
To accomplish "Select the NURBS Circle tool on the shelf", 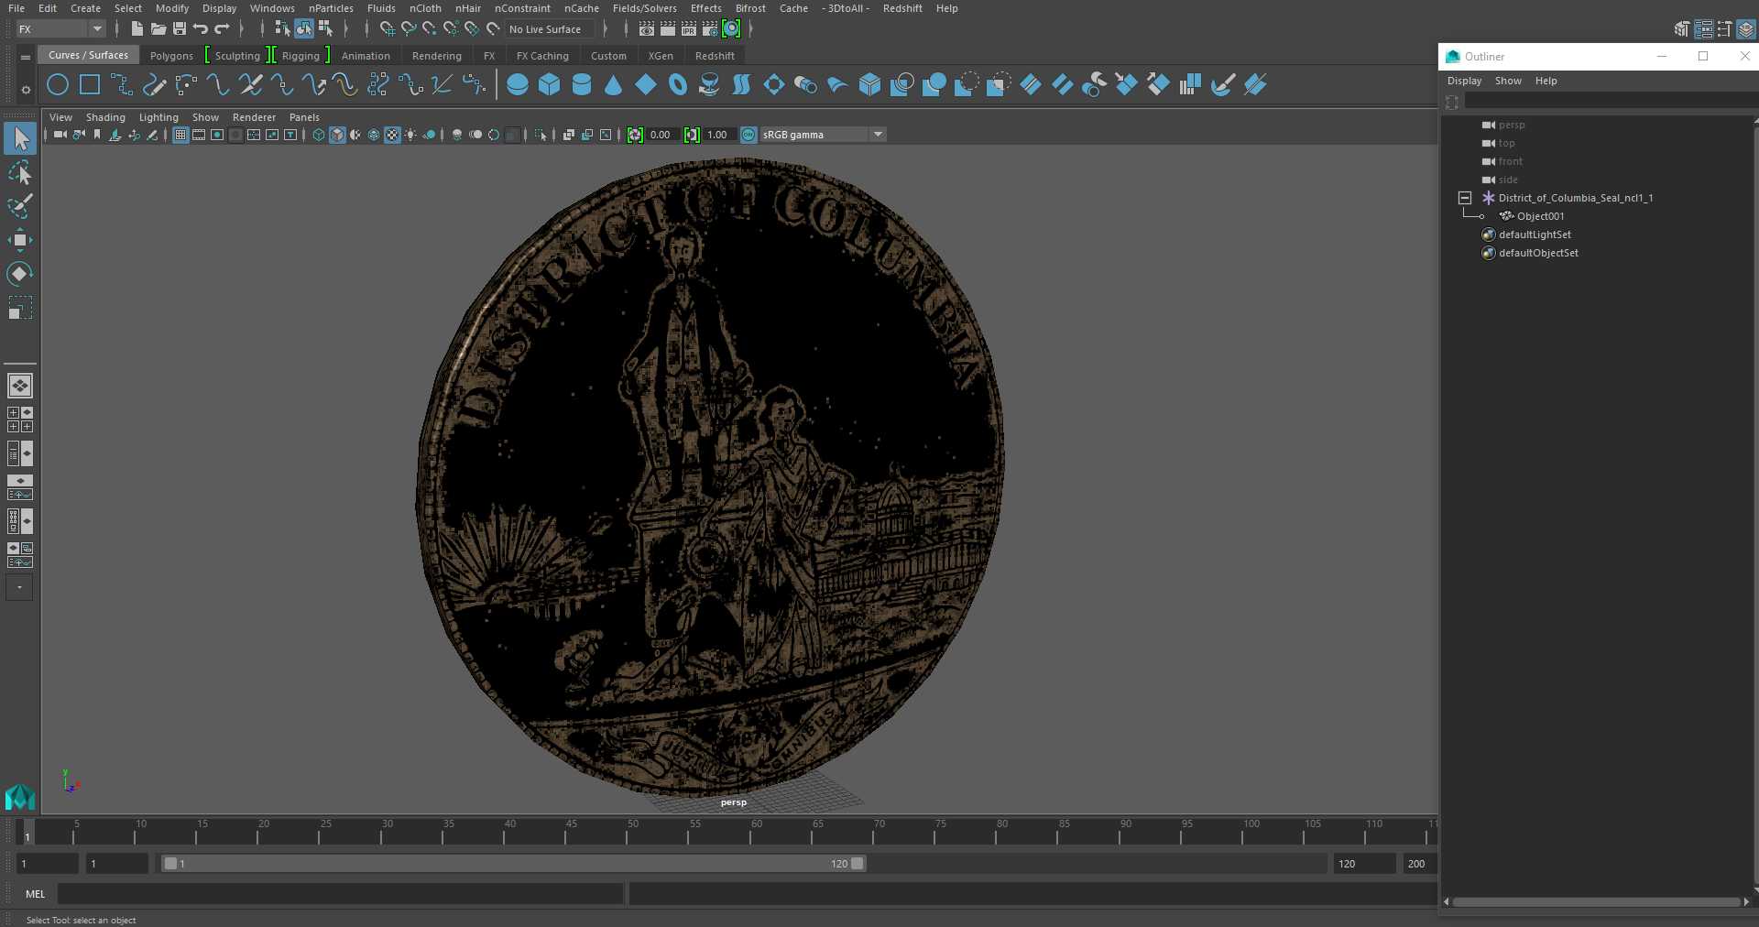I will tap(58, 85).
